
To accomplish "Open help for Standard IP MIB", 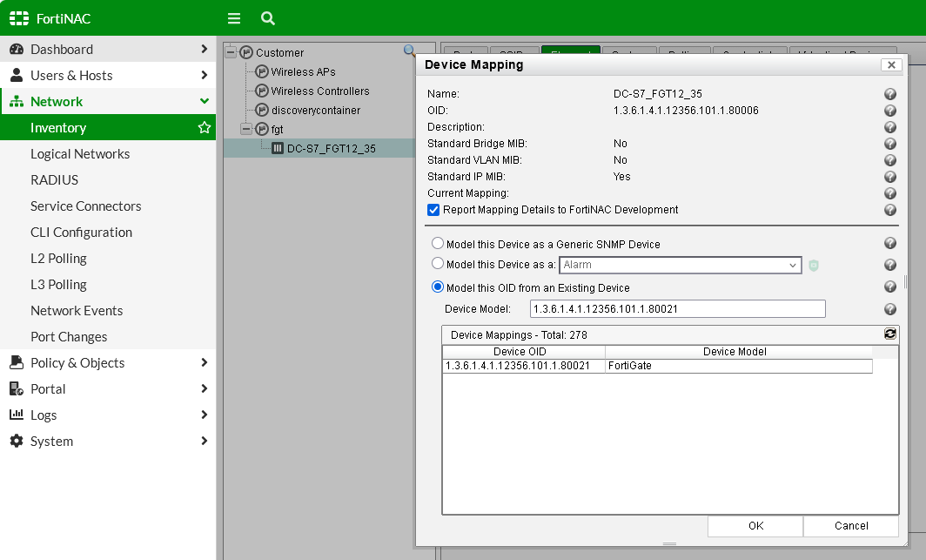I will click(x=890, y=177).
